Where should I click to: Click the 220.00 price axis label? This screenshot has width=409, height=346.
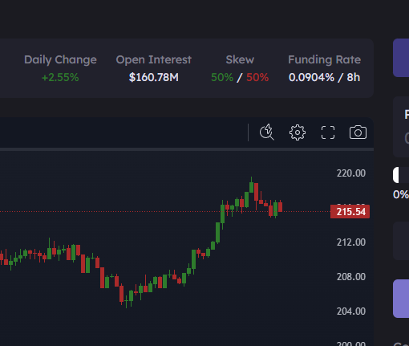(351, 173)
